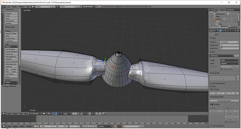Click the Subdivide button

coord(11,59)
